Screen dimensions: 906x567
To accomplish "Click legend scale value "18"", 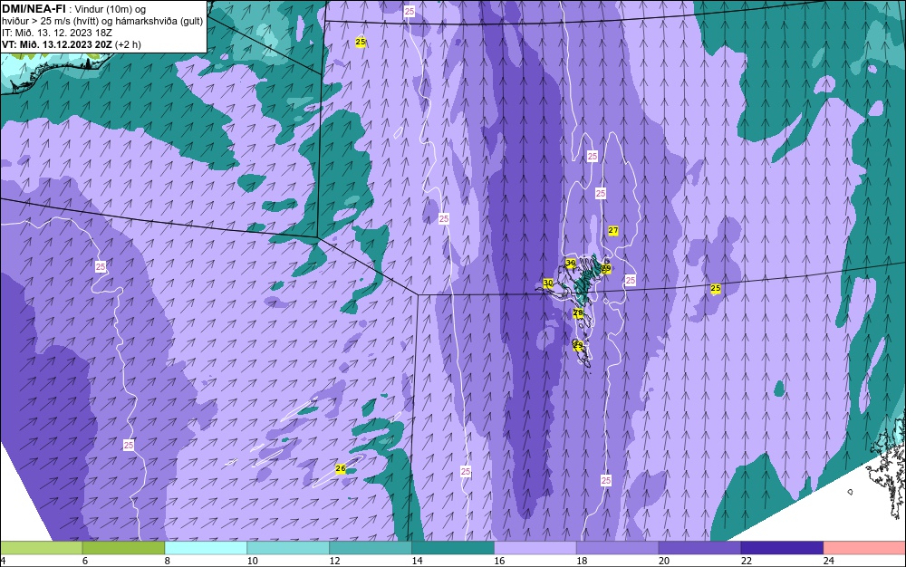I will click(582, 561).
